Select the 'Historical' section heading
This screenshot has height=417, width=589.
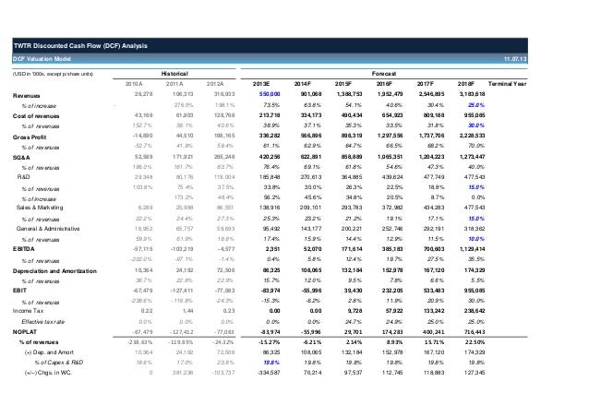pos(174,74)
